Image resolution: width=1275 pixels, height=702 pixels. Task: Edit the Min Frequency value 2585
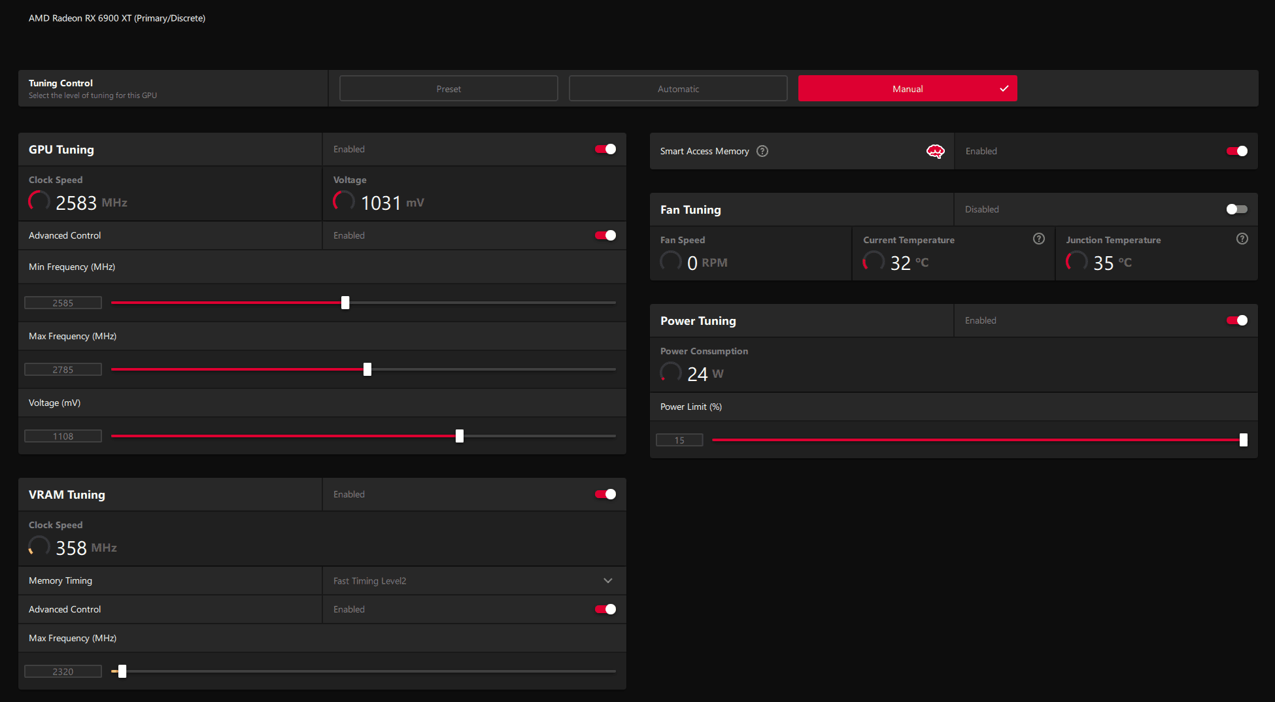(x=63, y=303)
